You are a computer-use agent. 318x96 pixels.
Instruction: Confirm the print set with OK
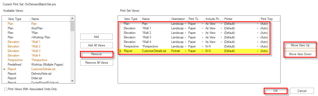tap(275, 91)
